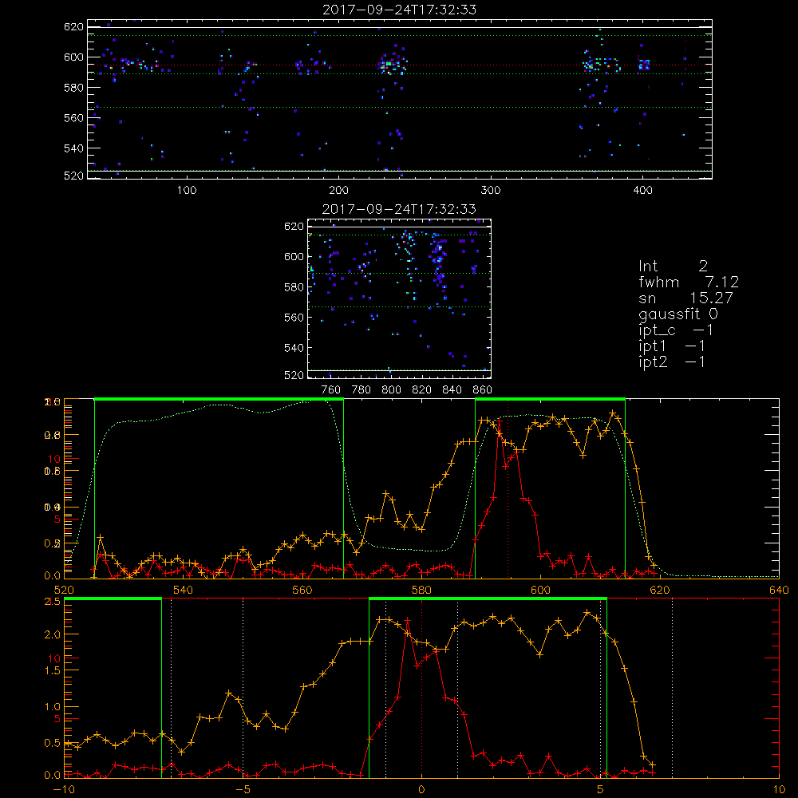Click x-axis label -10 of the bottom plot
This screenshot has height=798, width=798.
[64, 790]
